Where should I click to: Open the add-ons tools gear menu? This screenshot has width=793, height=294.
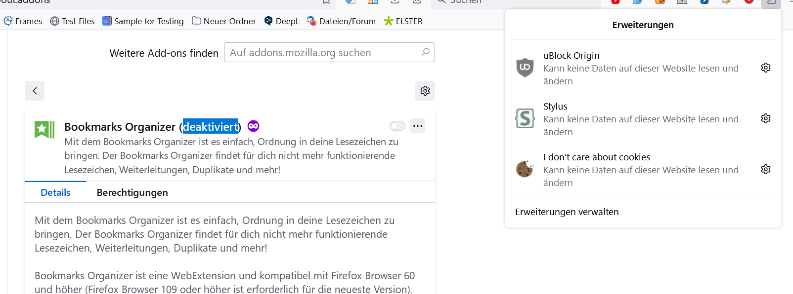click(x=425, y=91)
